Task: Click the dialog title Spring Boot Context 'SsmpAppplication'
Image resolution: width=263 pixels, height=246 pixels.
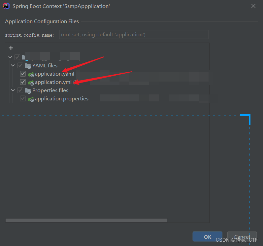Action: (61, 6)
